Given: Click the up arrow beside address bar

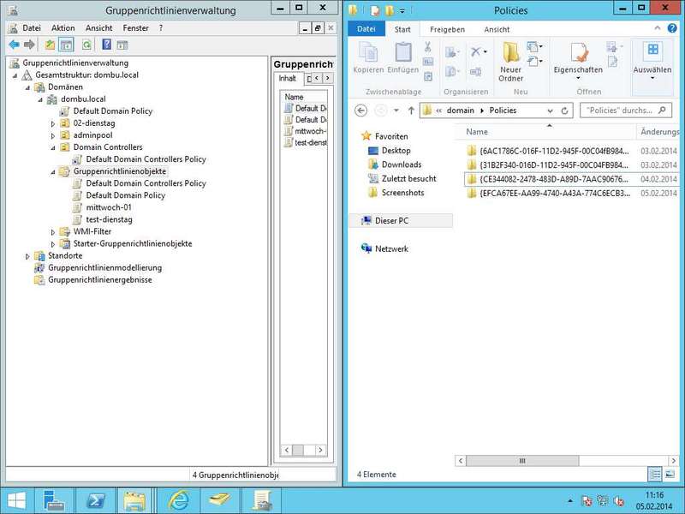Looking at the screenshot, I should (x=411, y=111).
